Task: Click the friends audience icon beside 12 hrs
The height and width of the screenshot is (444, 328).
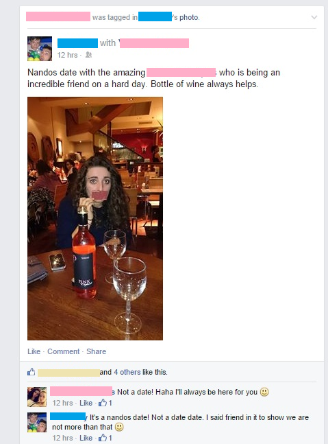Action: [x=88, y=55]
